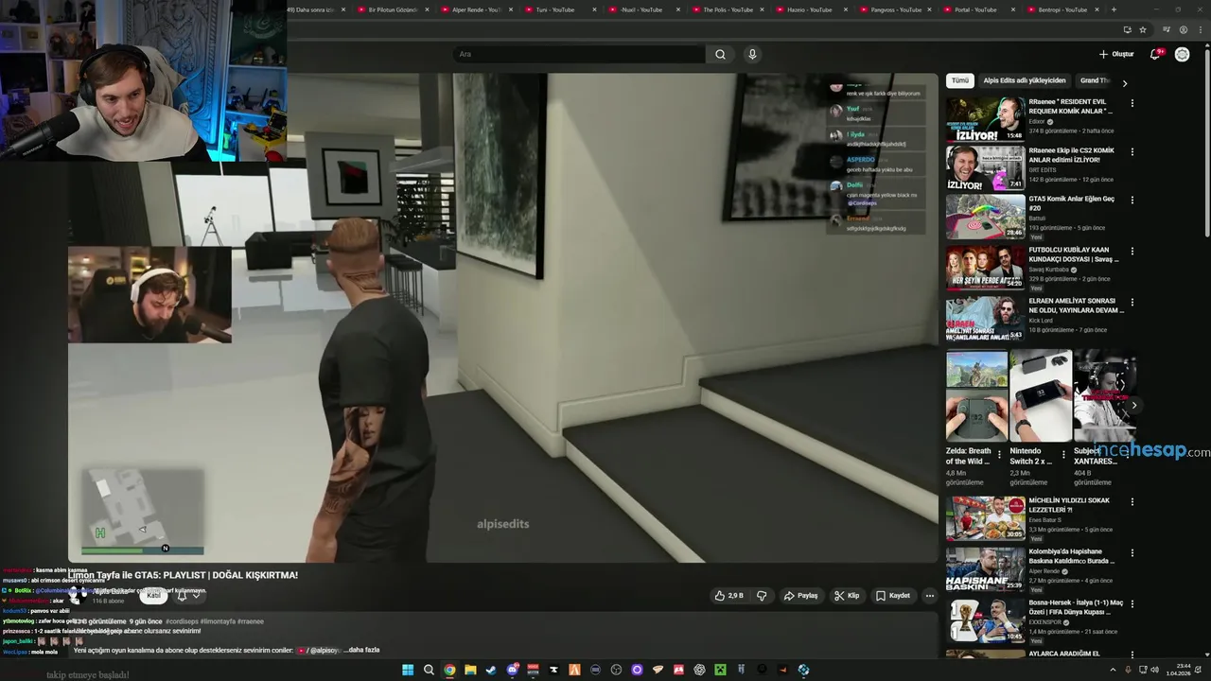Open menu for GTA5 Komik Anlar video
1211x681 pixels.
[x=1132, y=200]
